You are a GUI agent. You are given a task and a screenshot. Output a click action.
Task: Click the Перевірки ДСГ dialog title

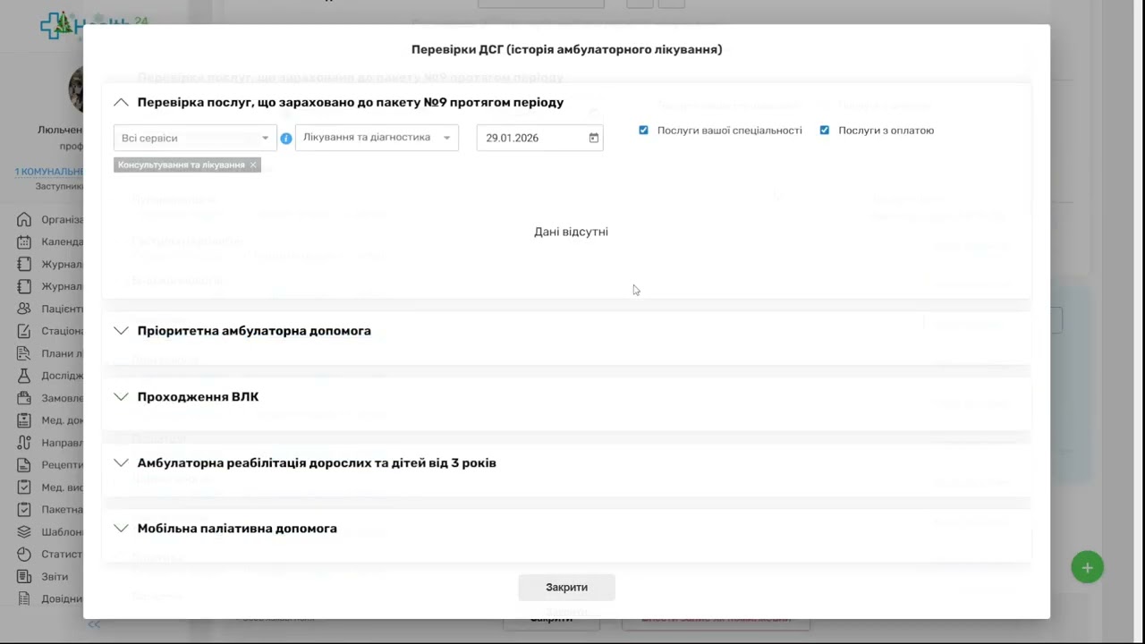pos(566,49)
